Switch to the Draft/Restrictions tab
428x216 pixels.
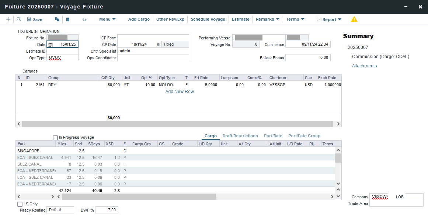pyautogui.click(x=240, y=136)
